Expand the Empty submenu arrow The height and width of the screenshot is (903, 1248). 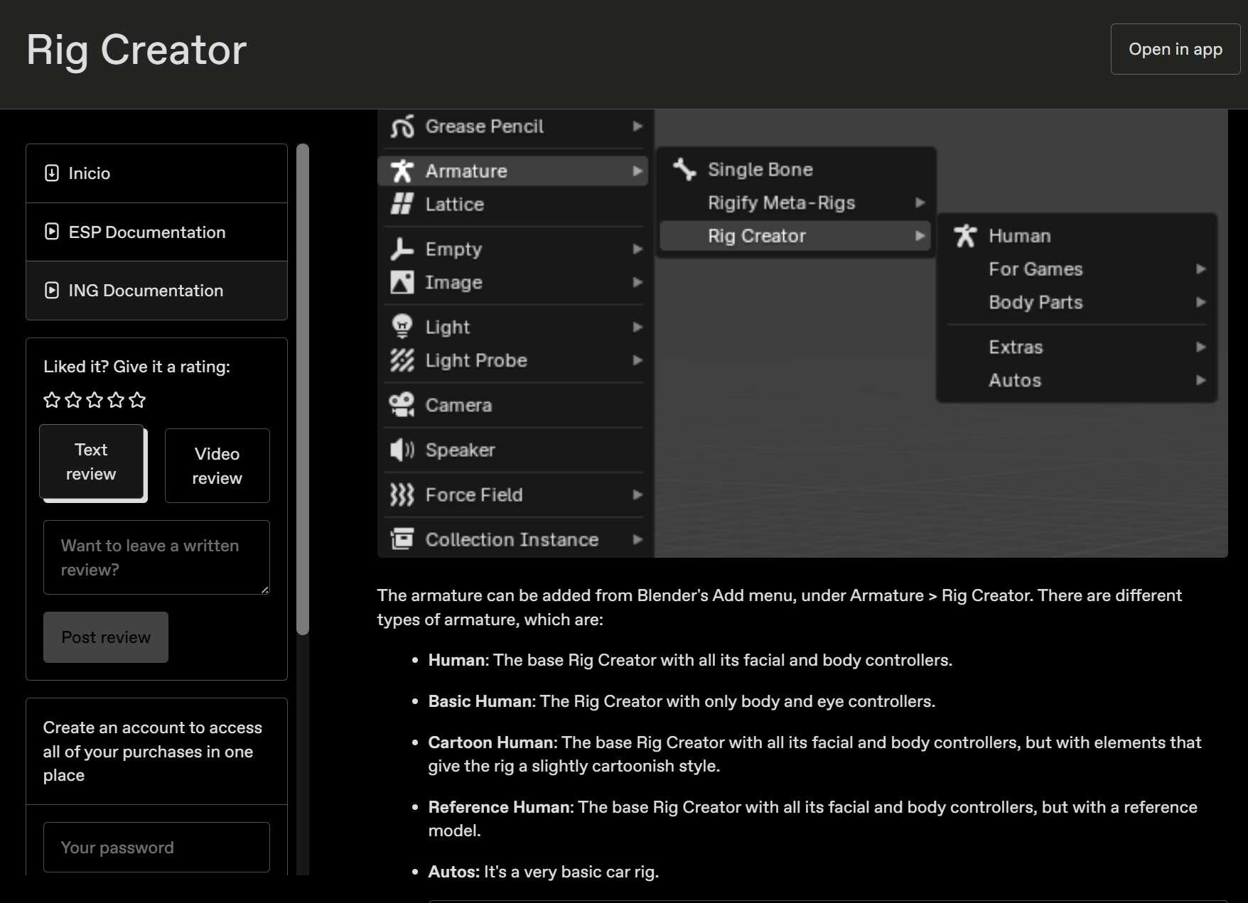[x=638, y=249]
